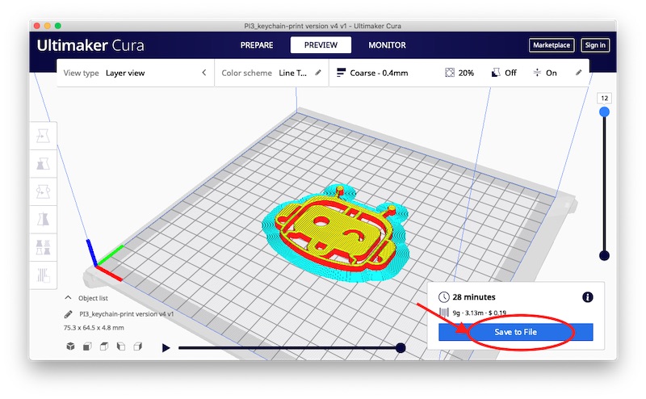This screenshot has height=399, width=646.
Task: Switch to the PREVIEW stage
Action: tap(321, 45)
